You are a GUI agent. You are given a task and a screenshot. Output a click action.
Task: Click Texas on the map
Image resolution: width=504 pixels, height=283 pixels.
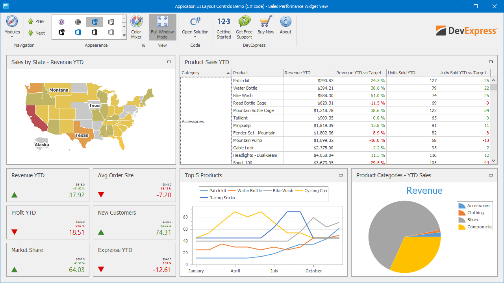point(82,136)
